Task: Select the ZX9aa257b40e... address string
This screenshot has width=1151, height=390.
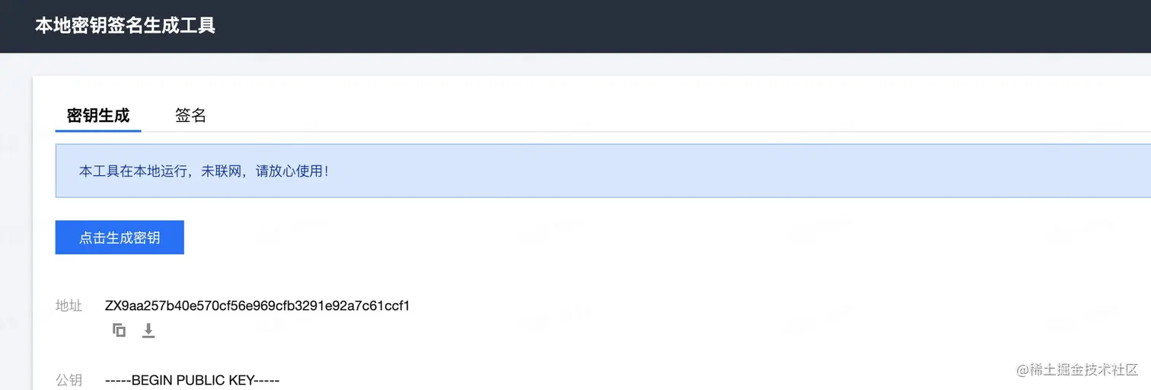Action: pos(257,306)
